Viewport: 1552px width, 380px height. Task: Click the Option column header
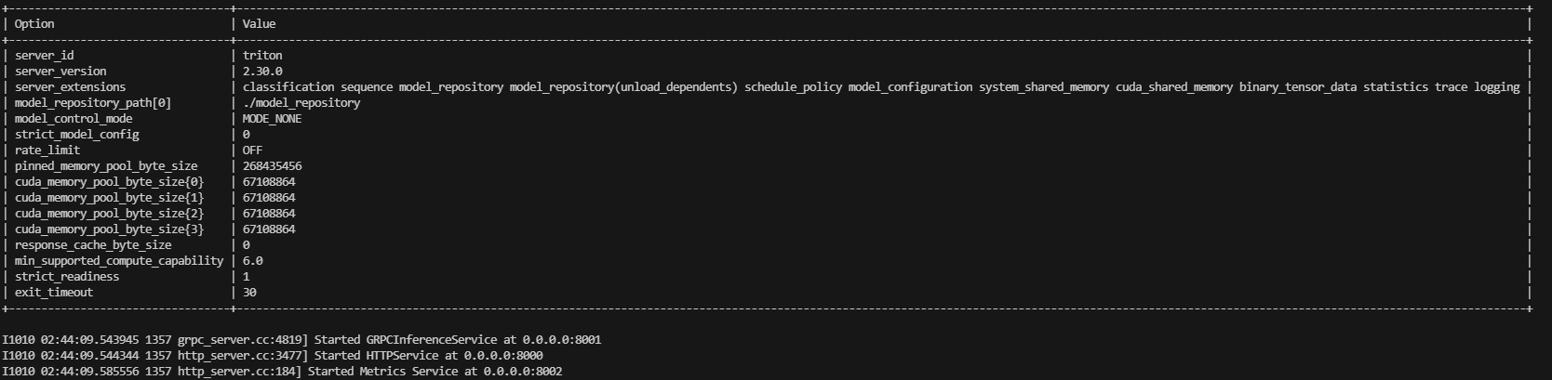(34, 24)
